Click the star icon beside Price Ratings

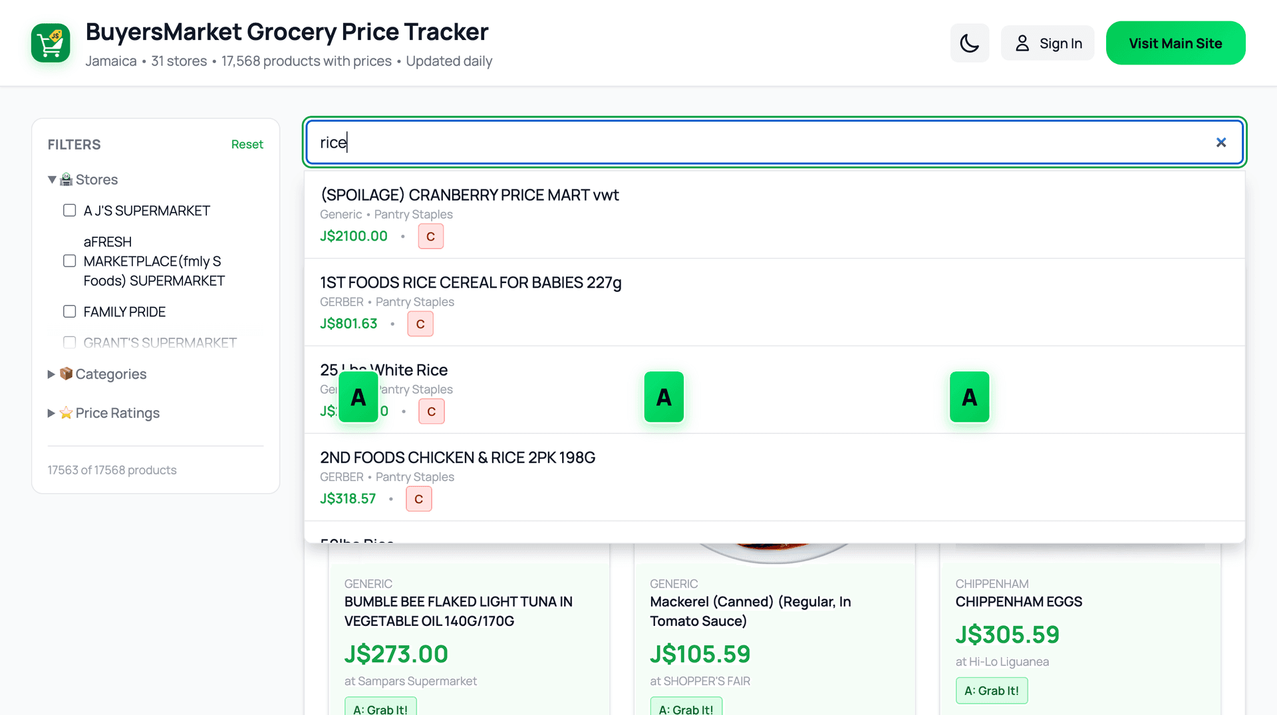66,413
